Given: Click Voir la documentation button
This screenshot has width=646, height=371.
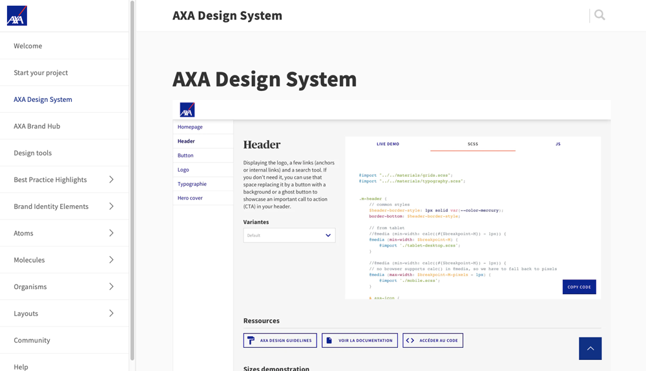Looking at the screenshot, I should pos(359,340).
